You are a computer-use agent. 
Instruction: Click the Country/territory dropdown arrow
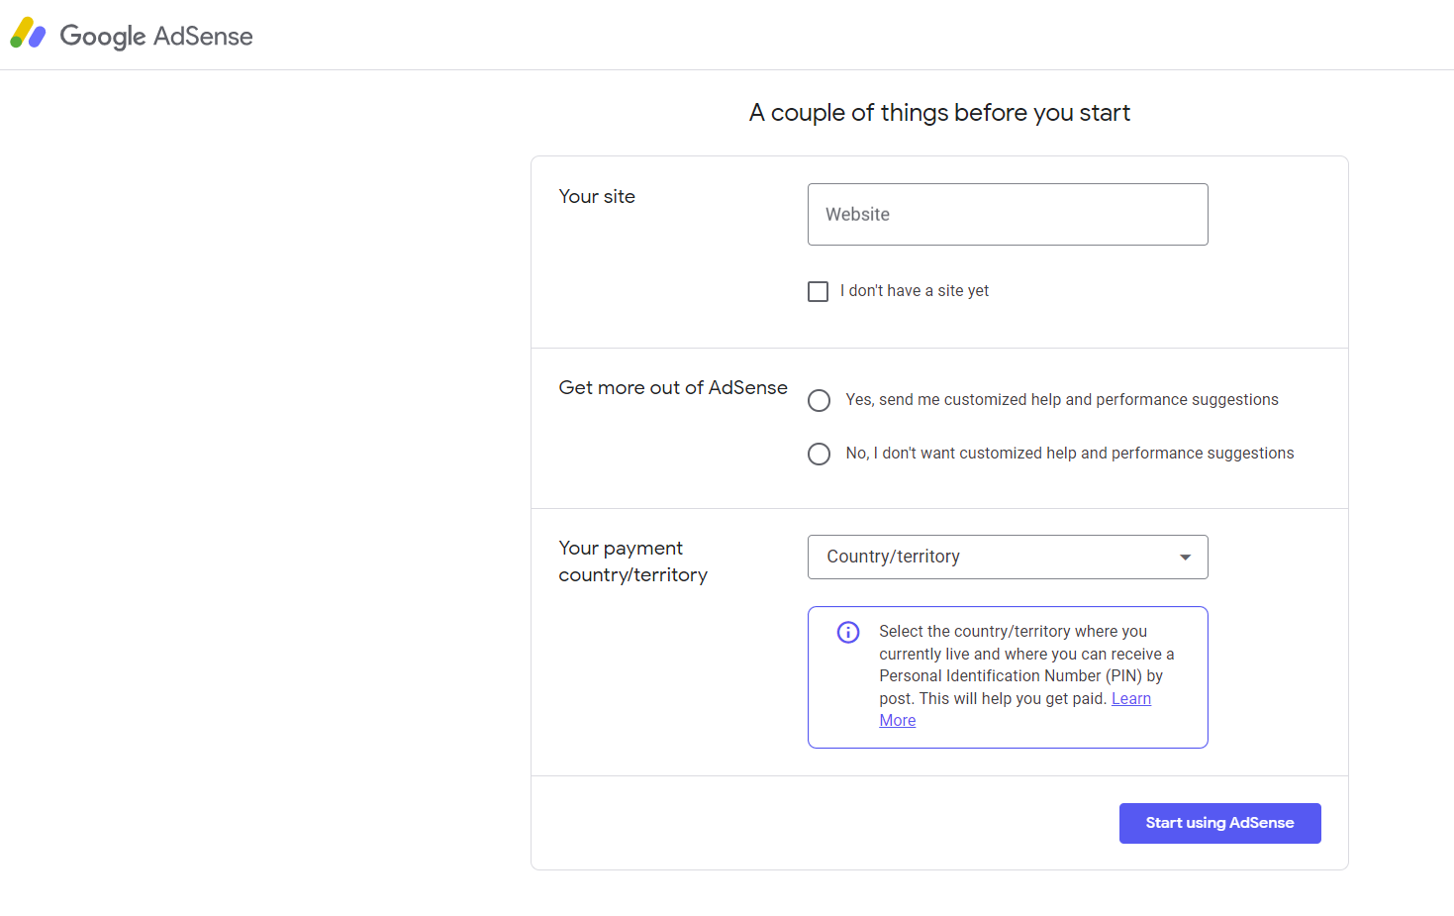[1185, 557]
